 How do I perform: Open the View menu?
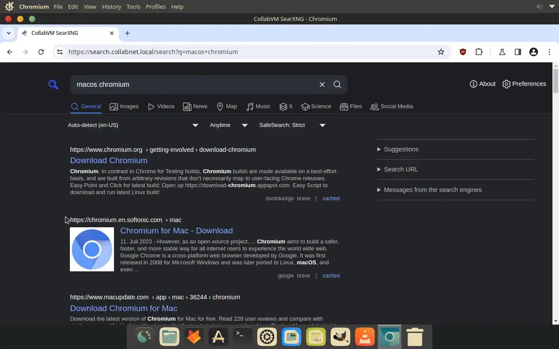(90, 7)
